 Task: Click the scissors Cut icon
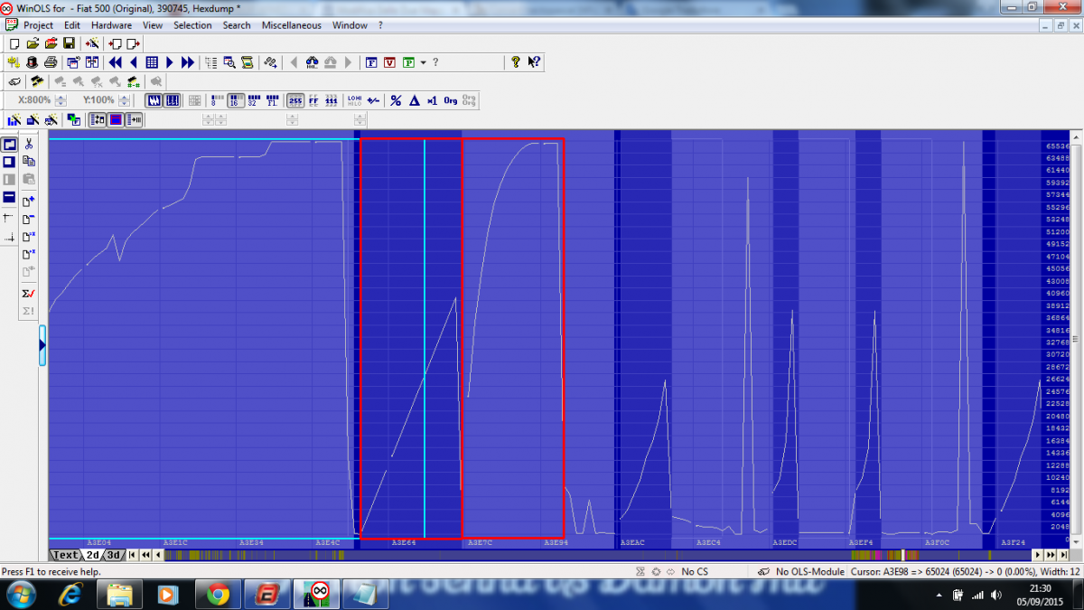click(x=29, y=143)
